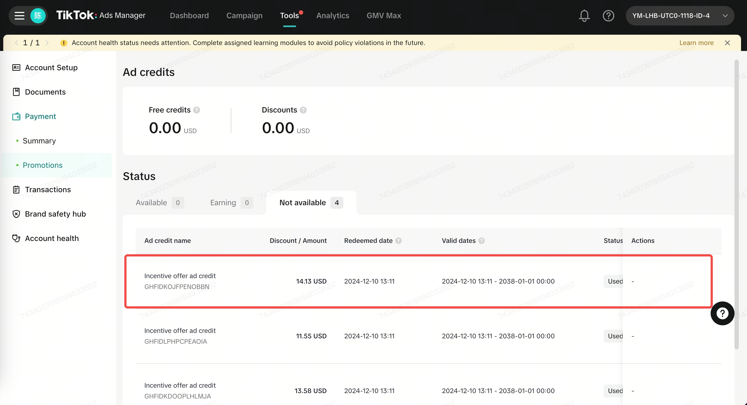Open the hamburger navigation menu
Image resolution: width=747 pixels, height=405 pixels.
(20, 16)
